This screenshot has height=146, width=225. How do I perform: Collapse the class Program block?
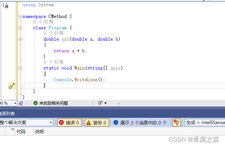click(x=20, y=28)
